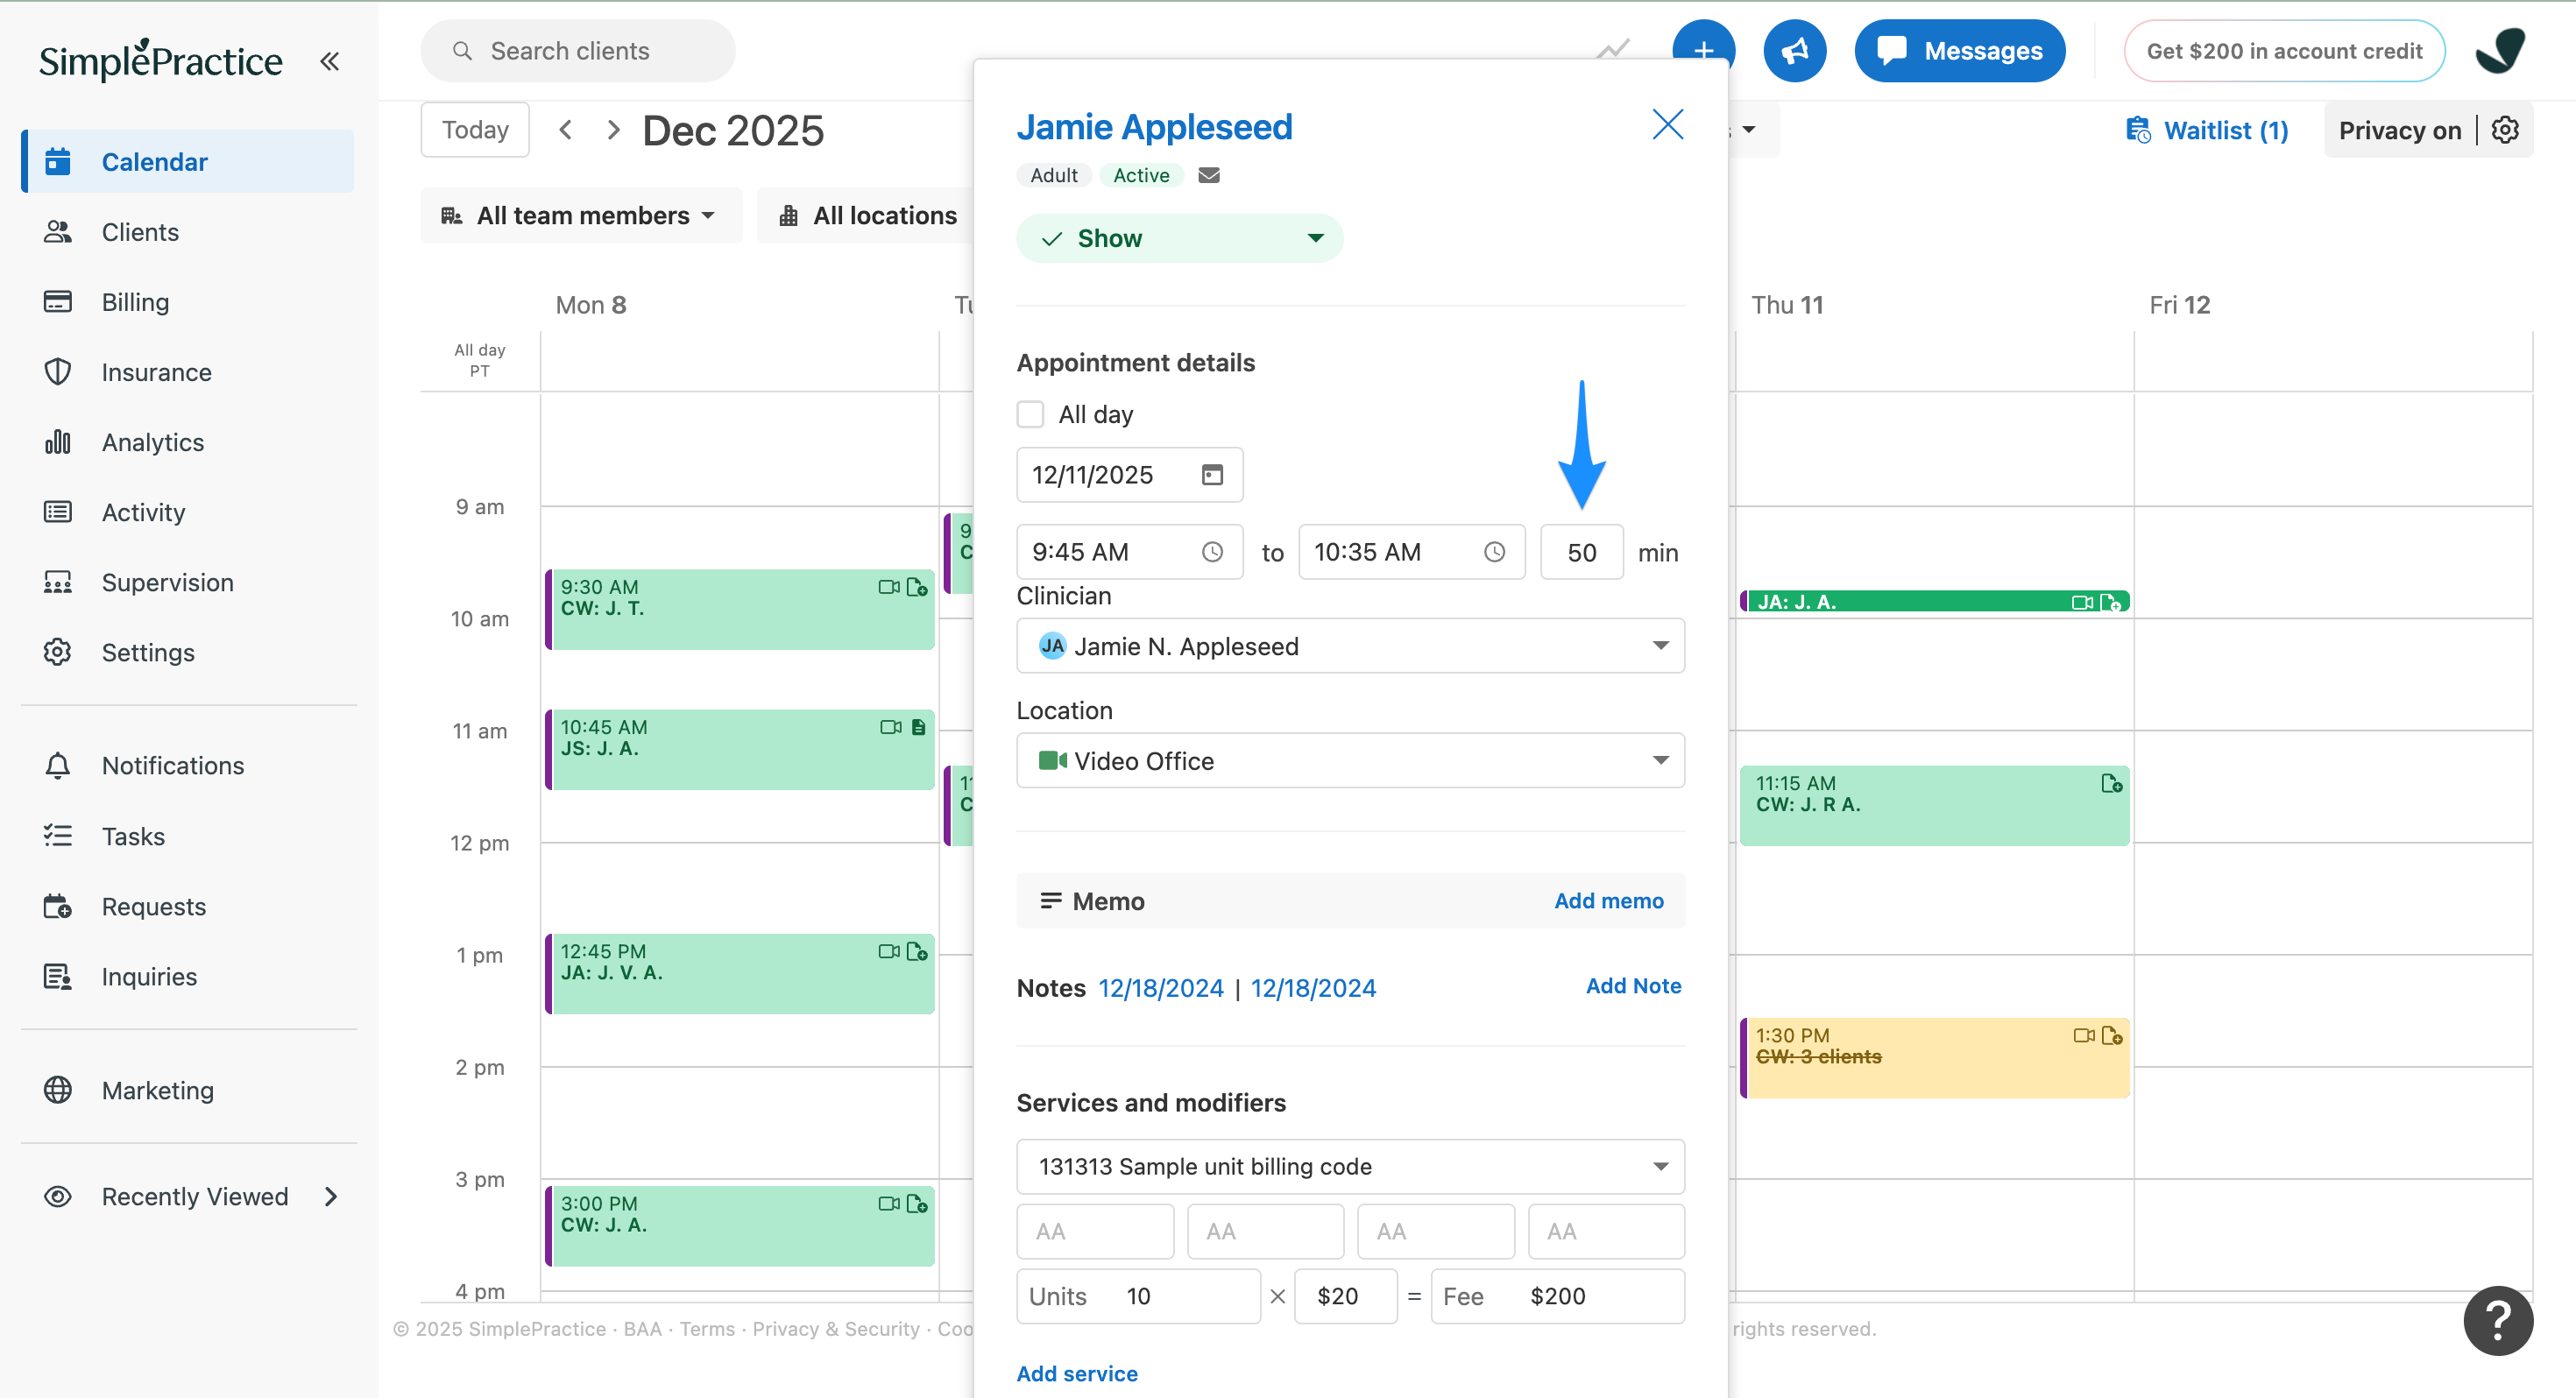This screenshot has width=2576, height=1398.
Task: Click Privacy & Security footer link
Action: pos(836,1329)
